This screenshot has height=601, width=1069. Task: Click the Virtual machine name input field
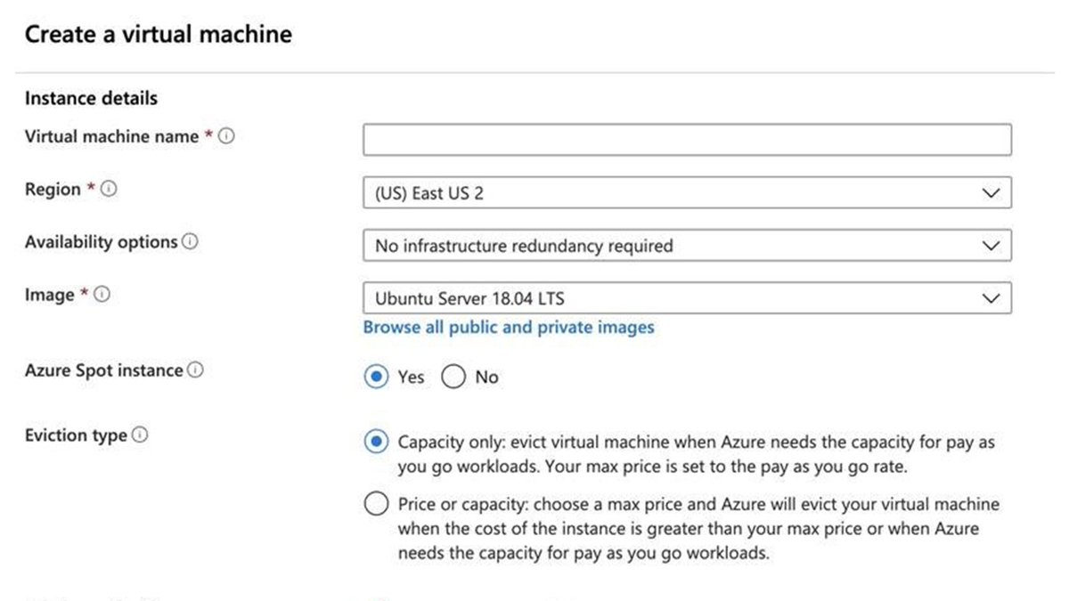(686, 138)
